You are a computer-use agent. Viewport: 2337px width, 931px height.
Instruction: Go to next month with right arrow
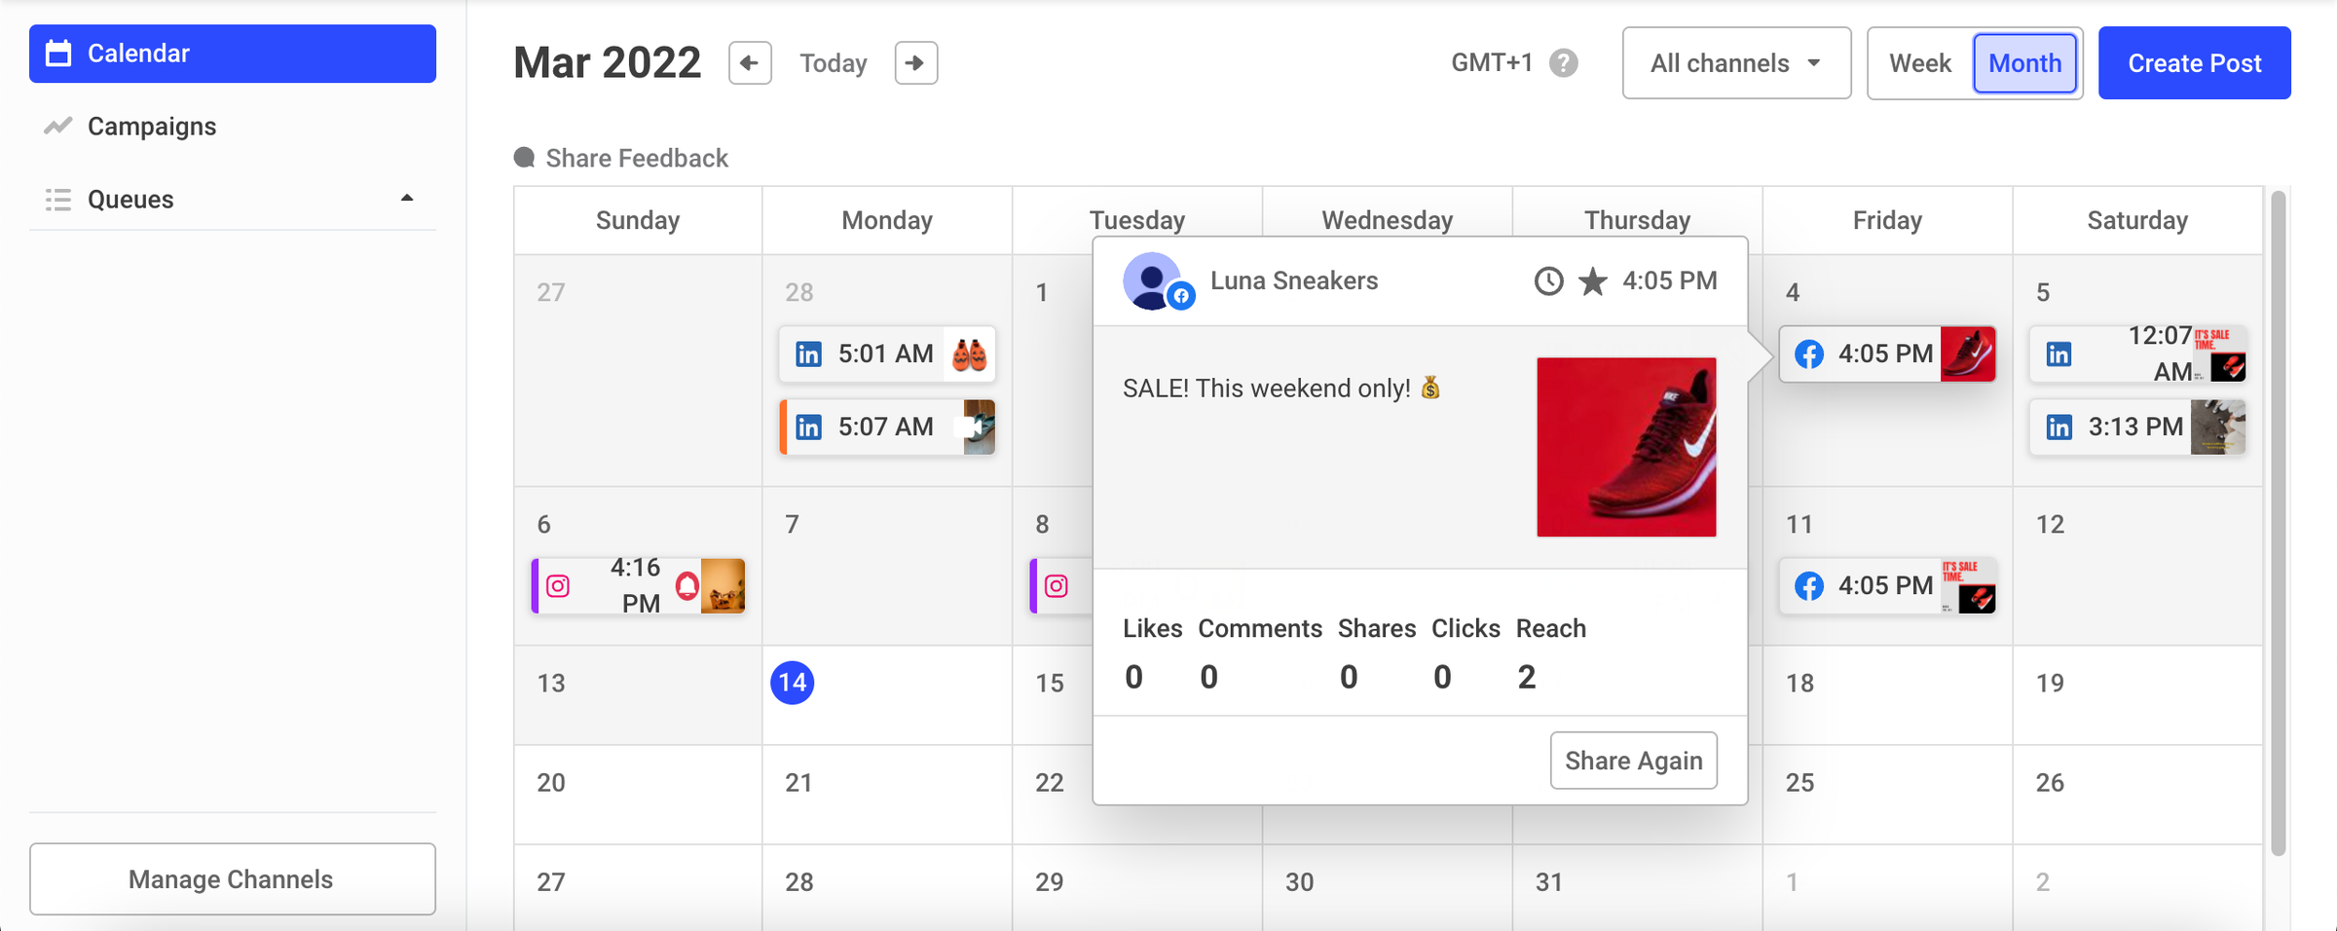915,63
